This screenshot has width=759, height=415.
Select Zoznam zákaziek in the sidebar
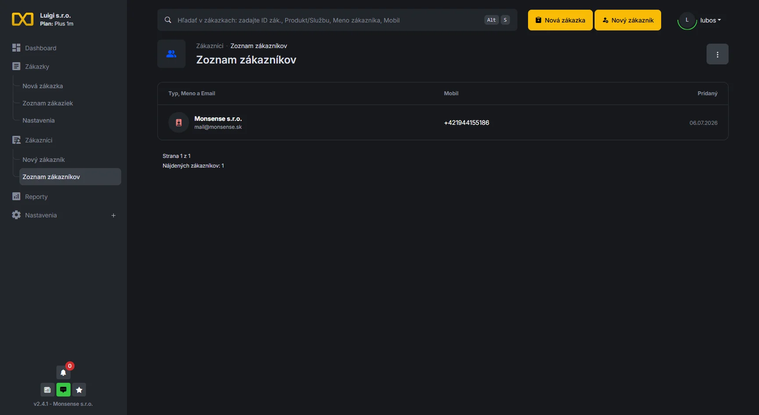(x=48, y=103)
